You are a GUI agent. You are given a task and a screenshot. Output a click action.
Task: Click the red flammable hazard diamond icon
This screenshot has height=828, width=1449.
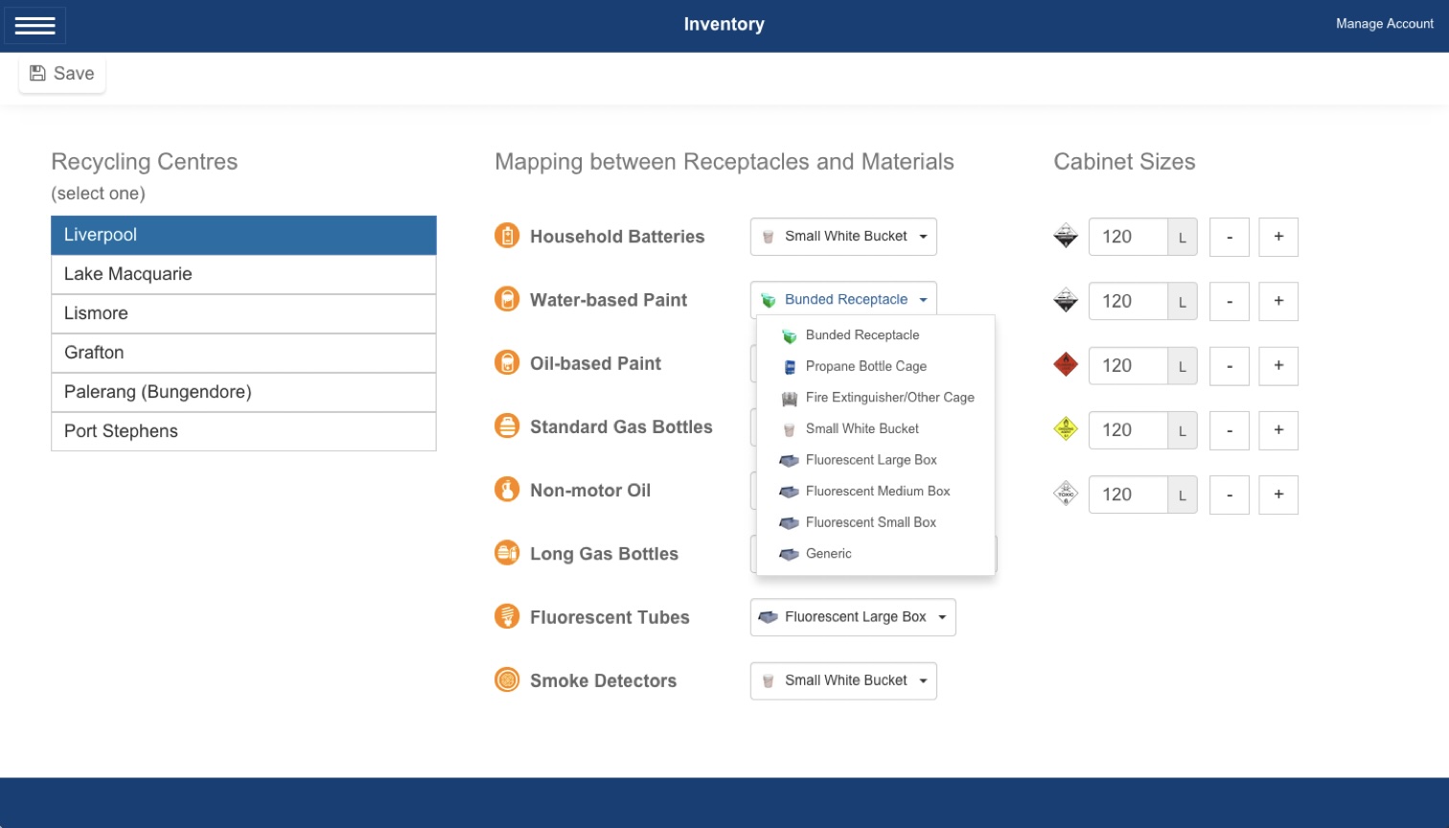(x=1066, y=364)
